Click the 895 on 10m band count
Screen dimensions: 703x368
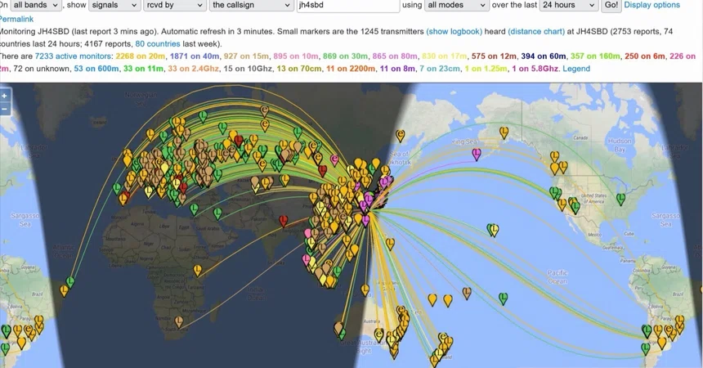tap(296, 56)
